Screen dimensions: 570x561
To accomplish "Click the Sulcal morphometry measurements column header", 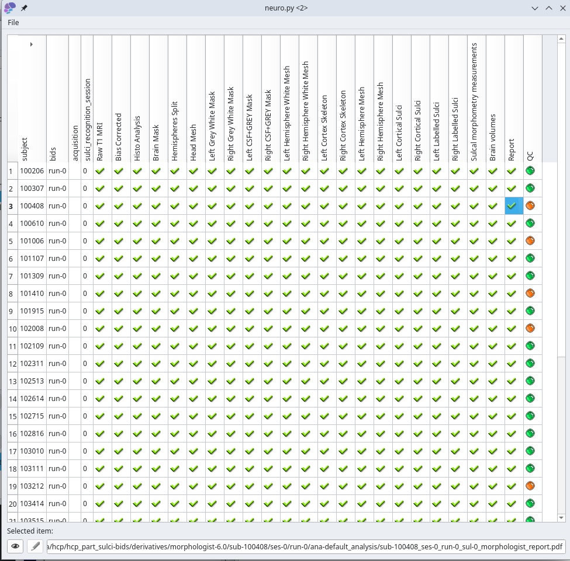I will click(476, 99).
